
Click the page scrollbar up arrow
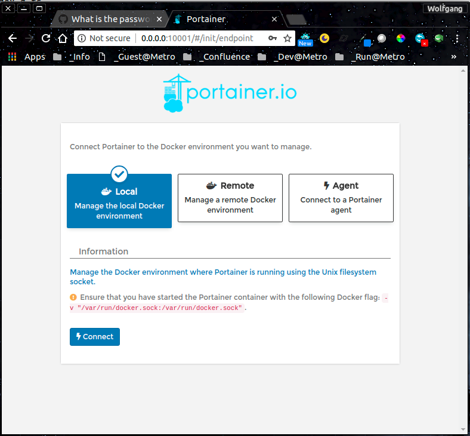(x=463, y=70)
